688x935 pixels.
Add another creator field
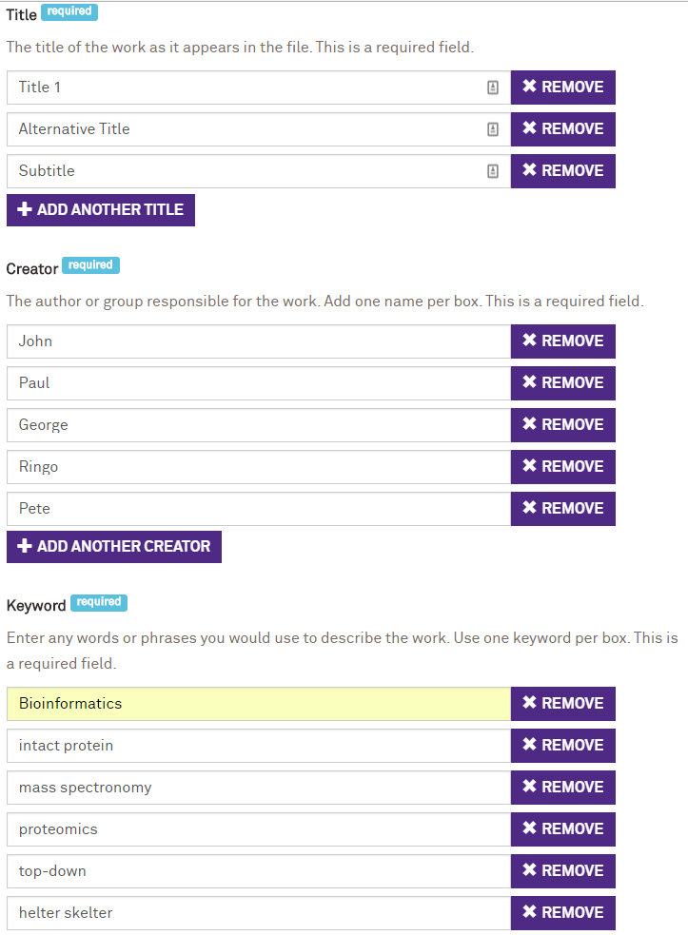114,547
